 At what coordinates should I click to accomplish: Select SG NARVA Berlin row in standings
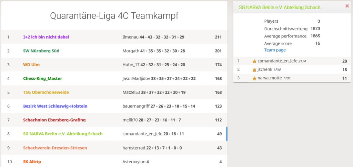[x=114, y=134]
